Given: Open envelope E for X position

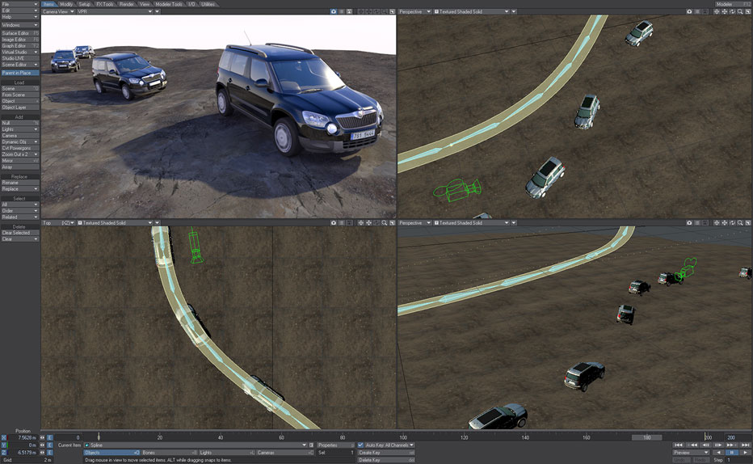Looking at the screenshot, I should click(x=49, y=437).
